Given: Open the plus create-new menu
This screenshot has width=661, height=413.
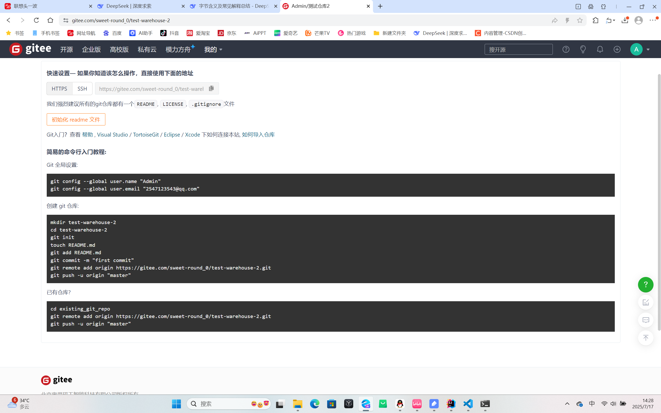Looking at the screenshot, I should 617,50.
